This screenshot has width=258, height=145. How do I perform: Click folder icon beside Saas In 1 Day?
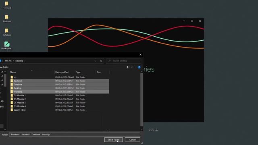[x=12, y=110]
